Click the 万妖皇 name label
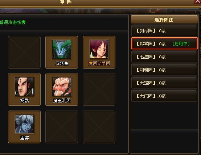This screenshot has height=155, width=201. [x=62, y=63]
